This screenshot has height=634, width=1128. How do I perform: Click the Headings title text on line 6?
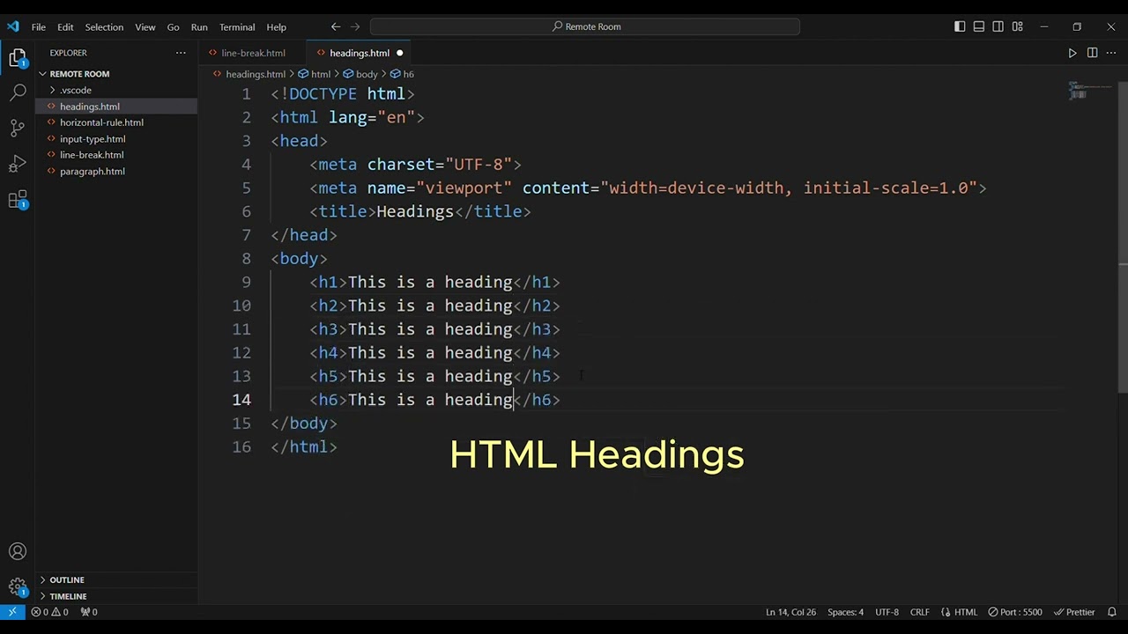(x=415, y=211)
